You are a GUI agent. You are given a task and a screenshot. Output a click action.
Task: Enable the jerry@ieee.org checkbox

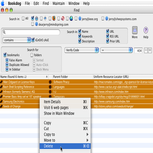coord(76,19)
